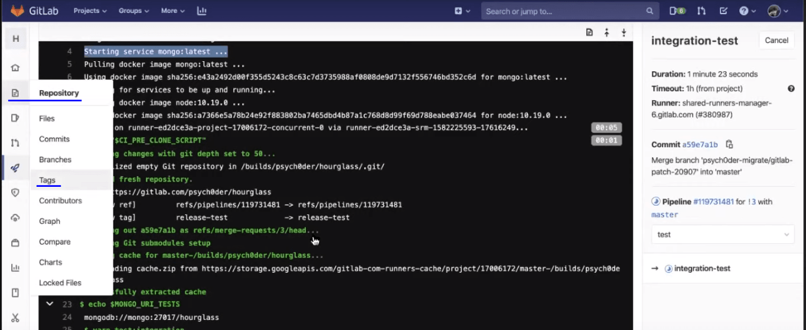Image resolution: width=806 pixels, height=330 pixels.
Task: Click the Repository flyout header
Action: (59, 93)
